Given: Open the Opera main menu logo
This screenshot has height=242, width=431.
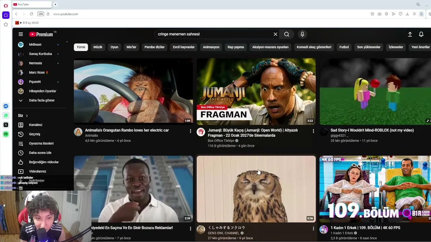Looking at the screenshot, I should pyautogui.click(x=6, y=6).
